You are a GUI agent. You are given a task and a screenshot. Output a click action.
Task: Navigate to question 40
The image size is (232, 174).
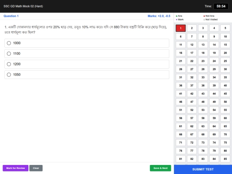coord(226,85)
